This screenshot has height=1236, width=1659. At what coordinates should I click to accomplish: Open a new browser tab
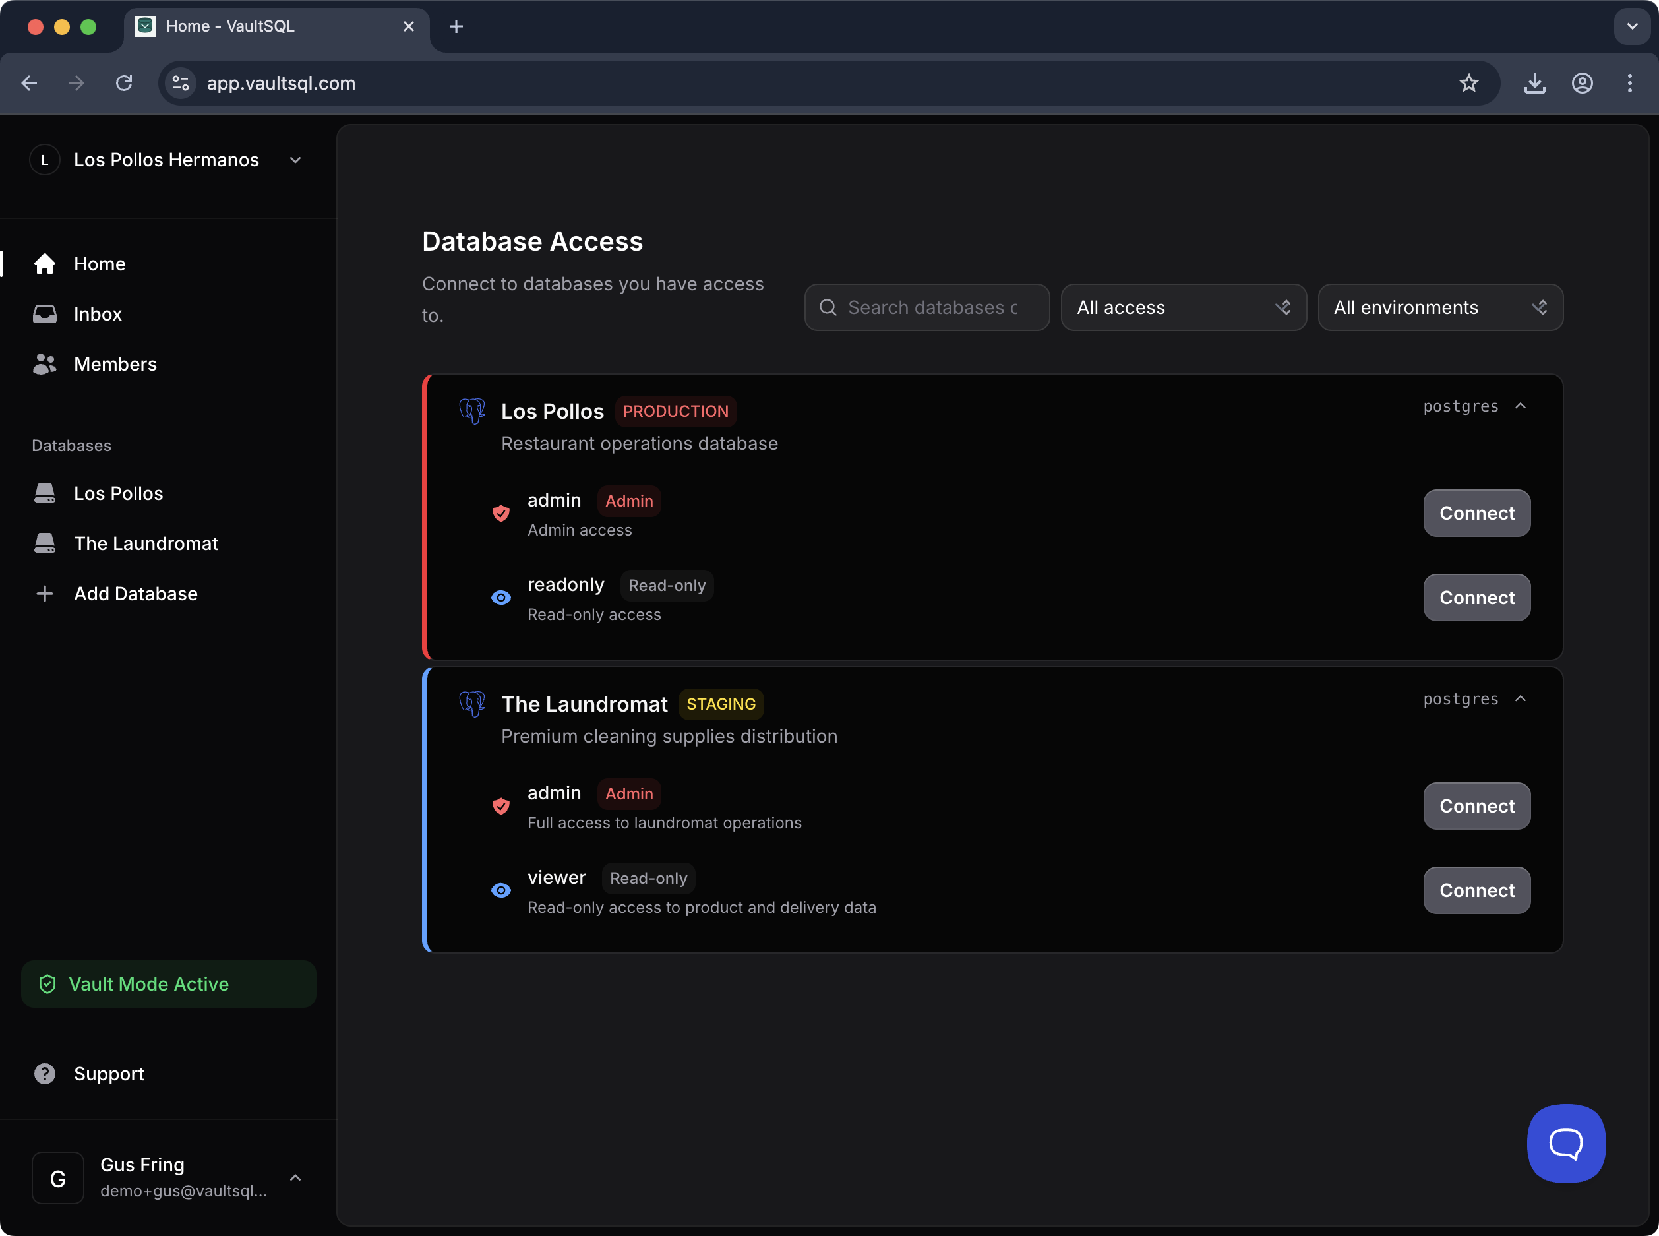point(456,27)
